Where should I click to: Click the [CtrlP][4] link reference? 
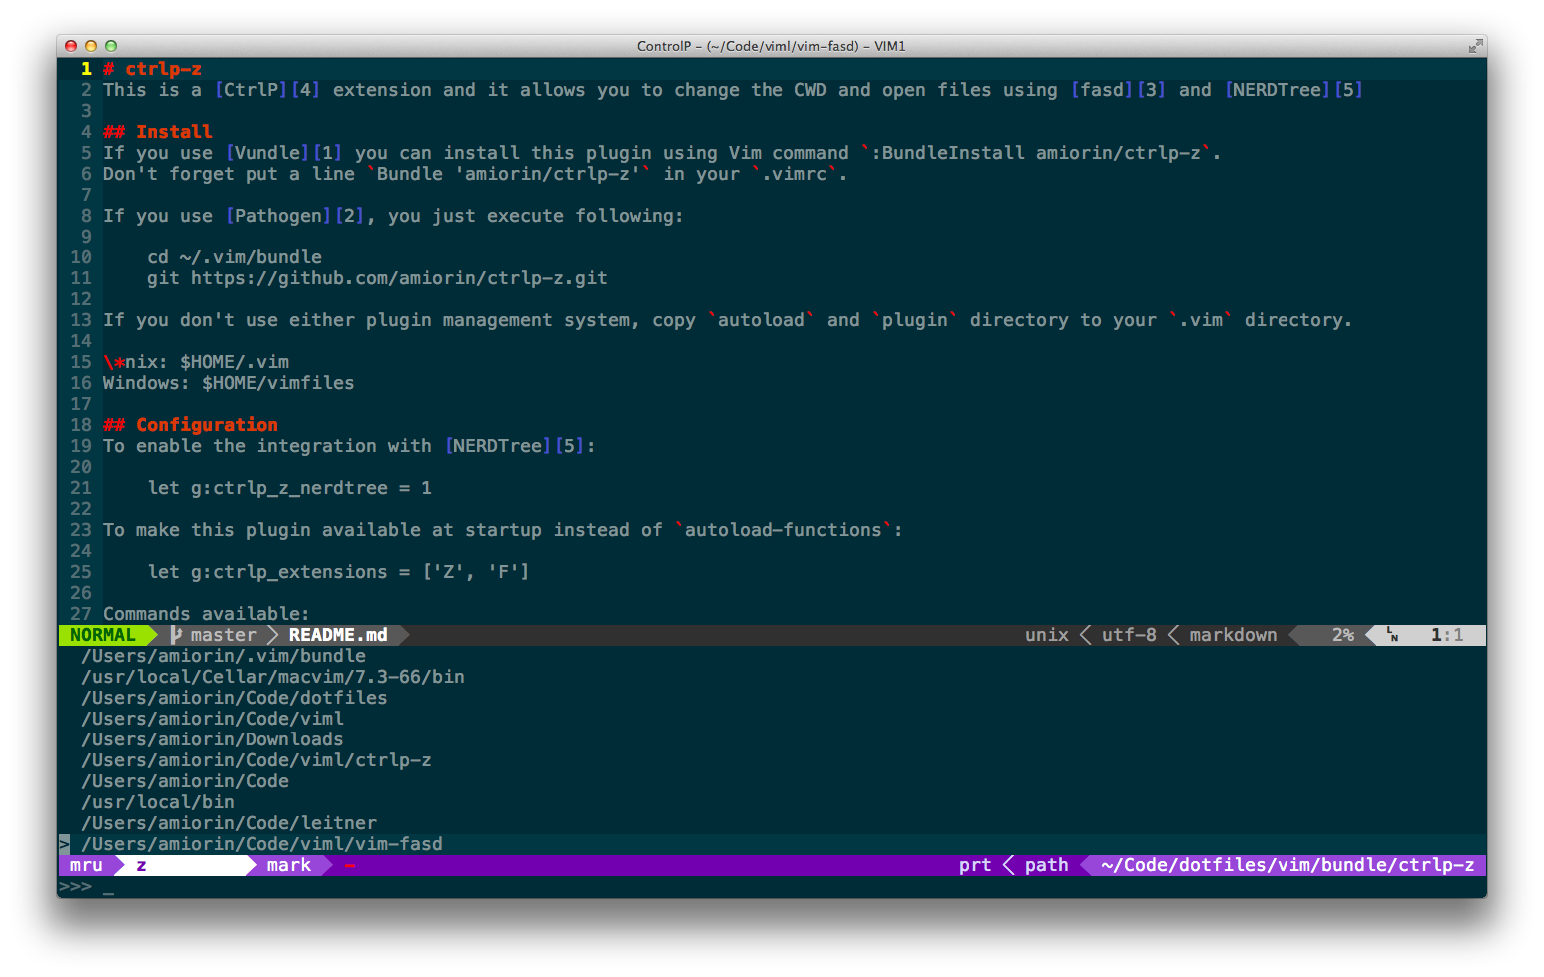[x=267, y=90]
